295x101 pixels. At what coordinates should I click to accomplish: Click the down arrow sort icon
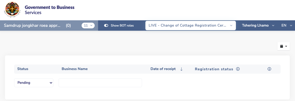click(x=181, y=69)
